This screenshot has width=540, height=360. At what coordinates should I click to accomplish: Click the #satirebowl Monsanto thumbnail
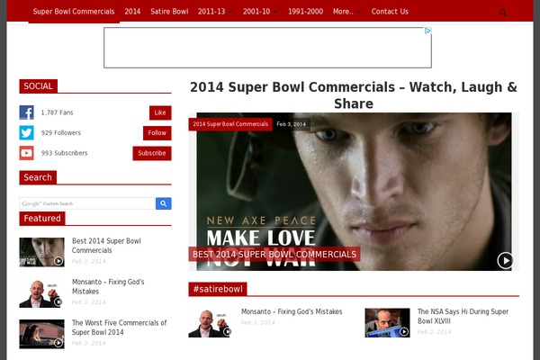coord(211,323)
